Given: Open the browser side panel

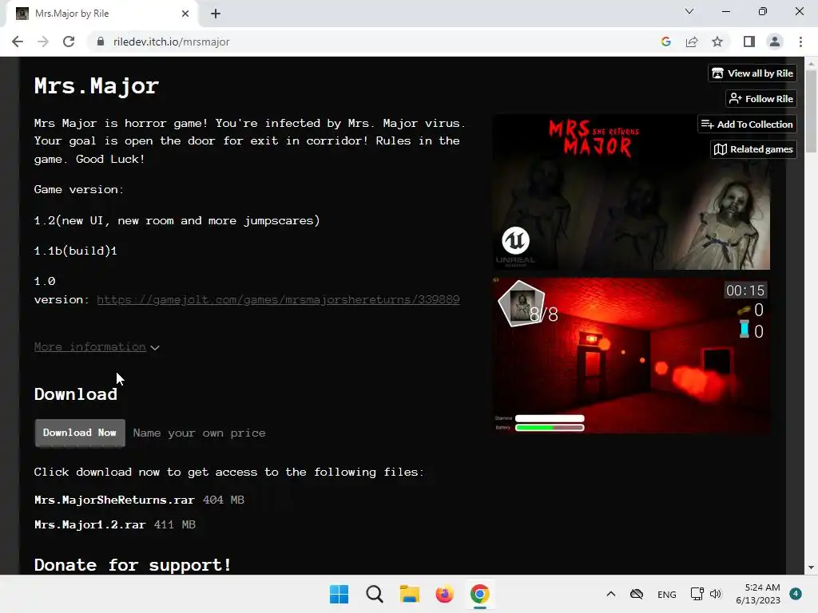Looking at the screenshot, I should (x=749, y=42).
